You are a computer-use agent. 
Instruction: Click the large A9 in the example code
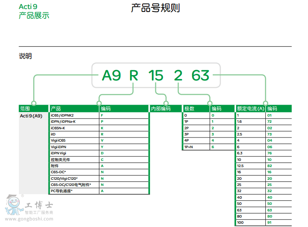pyautogui.click(x=111, y=76)
